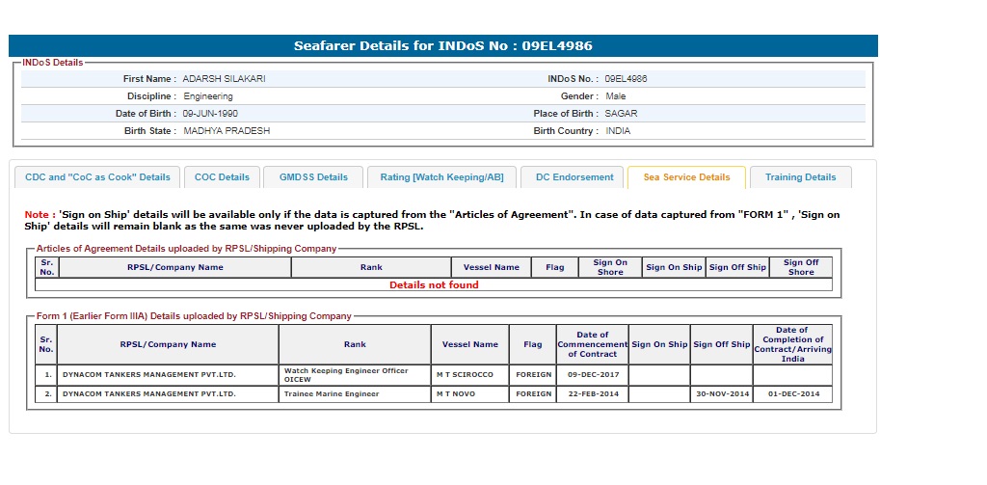Click the Sea Service Details tab

pos(686,177)
